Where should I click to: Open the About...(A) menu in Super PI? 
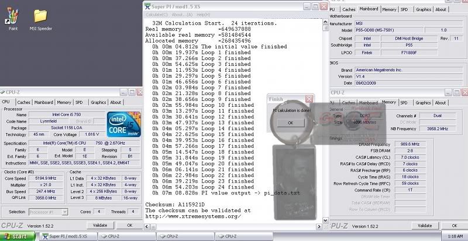coord(182,15)
